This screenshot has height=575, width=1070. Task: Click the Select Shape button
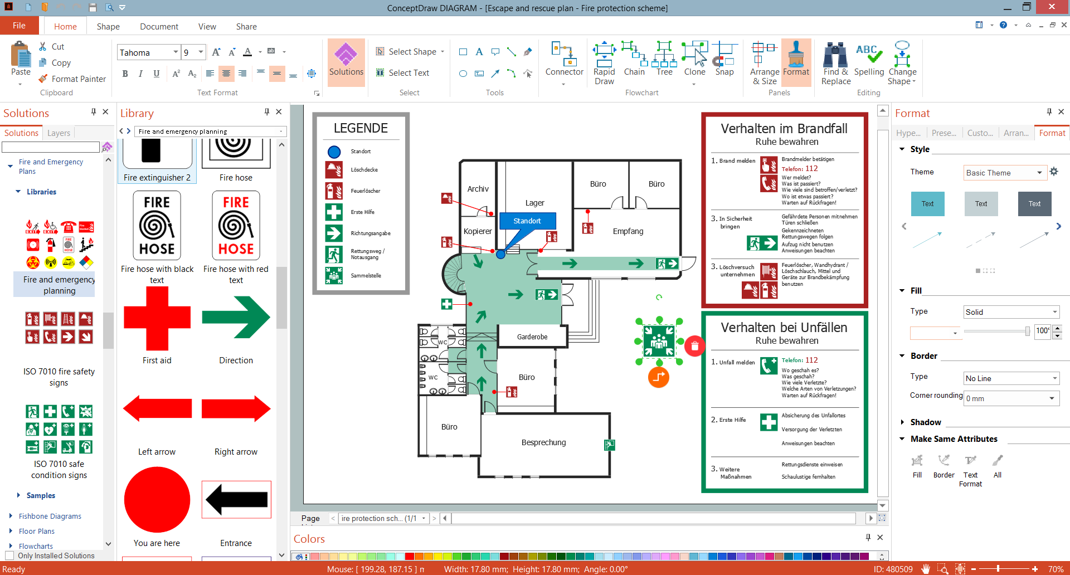pyautogui.click(x=410, y=51)
